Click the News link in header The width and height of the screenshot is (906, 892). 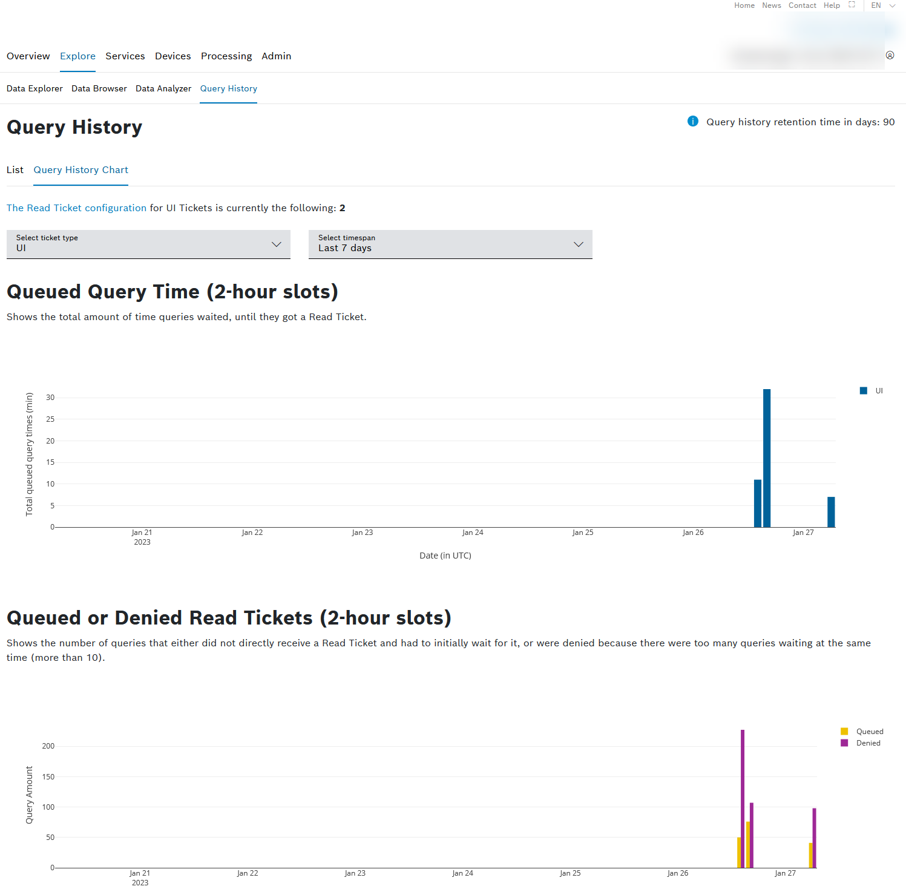pos(771,5)
